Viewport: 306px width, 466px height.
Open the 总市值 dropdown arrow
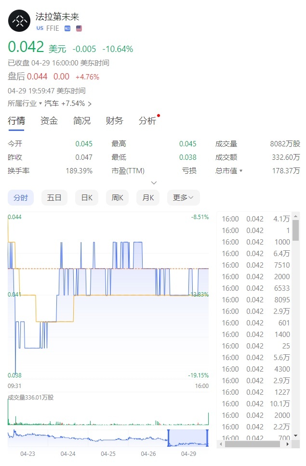(241, 171)
